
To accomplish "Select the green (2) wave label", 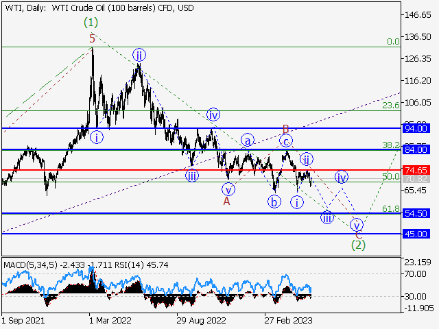I will [x=358, y=245].
